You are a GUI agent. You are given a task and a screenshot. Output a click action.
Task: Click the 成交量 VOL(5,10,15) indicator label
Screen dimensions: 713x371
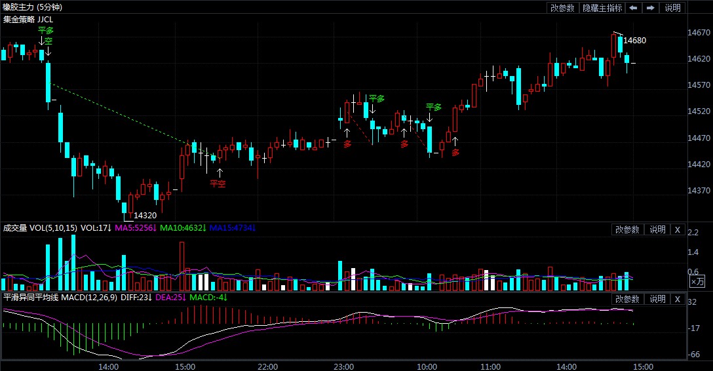[40, 228]
